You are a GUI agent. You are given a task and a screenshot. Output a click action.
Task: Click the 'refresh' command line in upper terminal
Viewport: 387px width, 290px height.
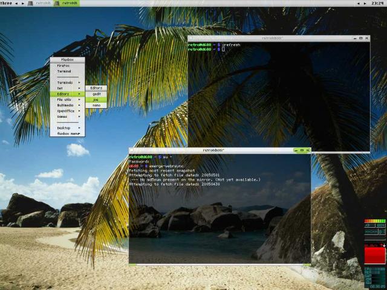tap(214, 45)
